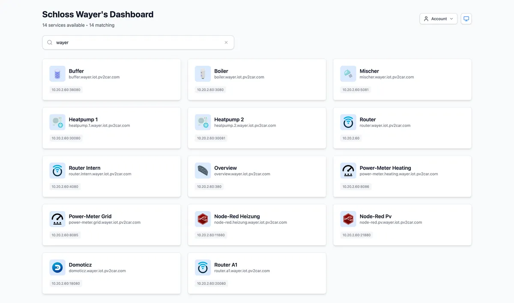This screenshot has width=514, height=303.
Task: Click the Node-Red Heizung title
Action: pyautogui.click(x=237, y=216)
